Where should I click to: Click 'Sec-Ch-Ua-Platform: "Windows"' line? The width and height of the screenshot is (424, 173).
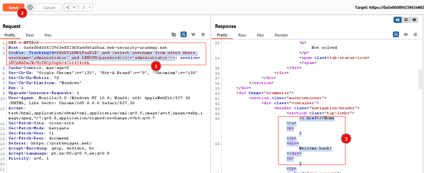tap(45, 83)
